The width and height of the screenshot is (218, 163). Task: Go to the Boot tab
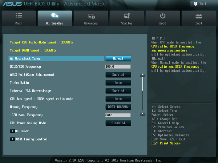click(163, 18)
